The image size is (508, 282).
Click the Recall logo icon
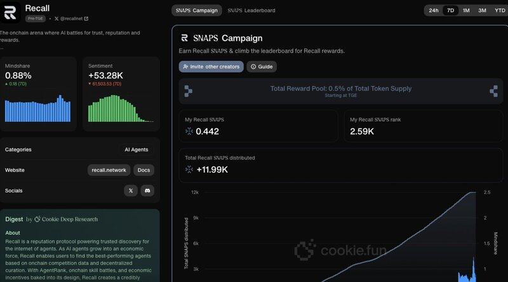pyautogui.click(x=10, y=12)
